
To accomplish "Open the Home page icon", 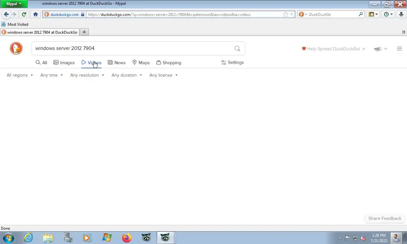I will (36, 14).
